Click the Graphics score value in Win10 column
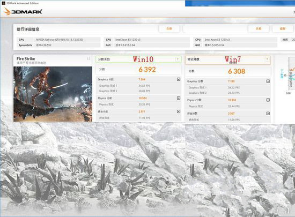 142,79
